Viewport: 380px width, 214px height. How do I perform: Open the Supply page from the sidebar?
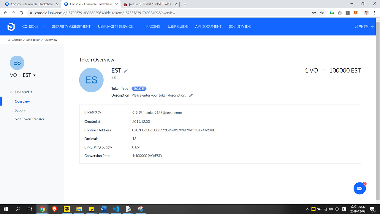click(x=20, y=110)
